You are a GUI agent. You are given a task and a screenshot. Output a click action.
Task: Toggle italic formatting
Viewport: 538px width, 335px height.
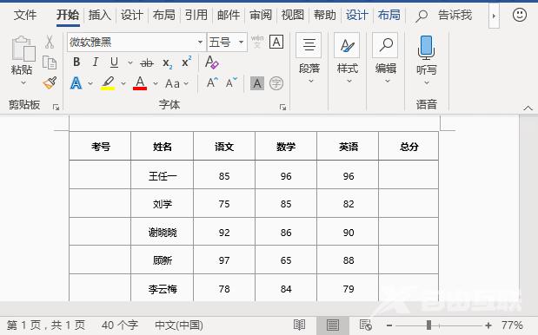pyautogui.click(x=96, y=62)
